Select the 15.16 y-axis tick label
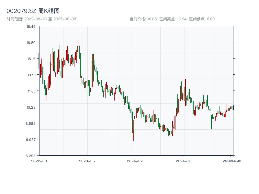 [x=31, y=59]
